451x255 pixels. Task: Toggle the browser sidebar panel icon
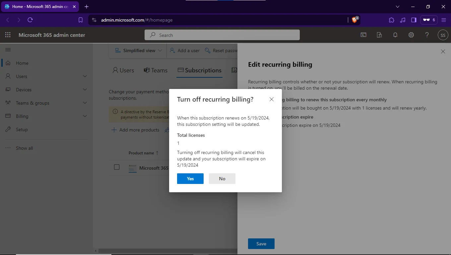414,20
